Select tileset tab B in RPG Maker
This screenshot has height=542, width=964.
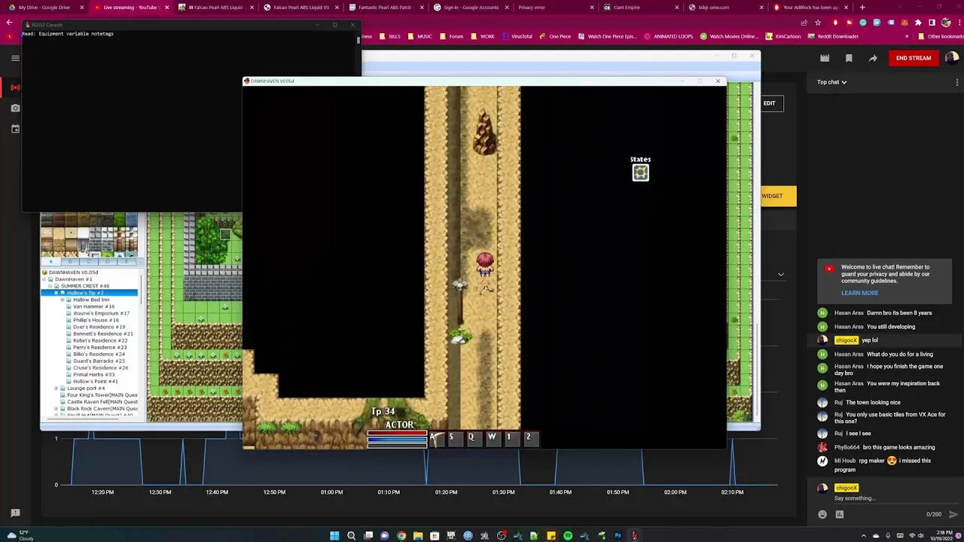click(71, 262)
